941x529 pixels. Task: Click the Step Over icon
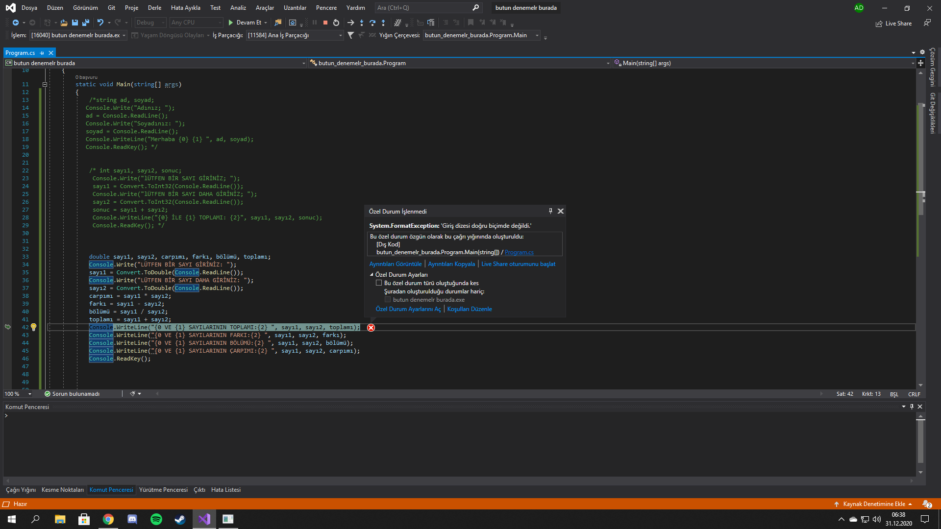[x=372, y=23]
